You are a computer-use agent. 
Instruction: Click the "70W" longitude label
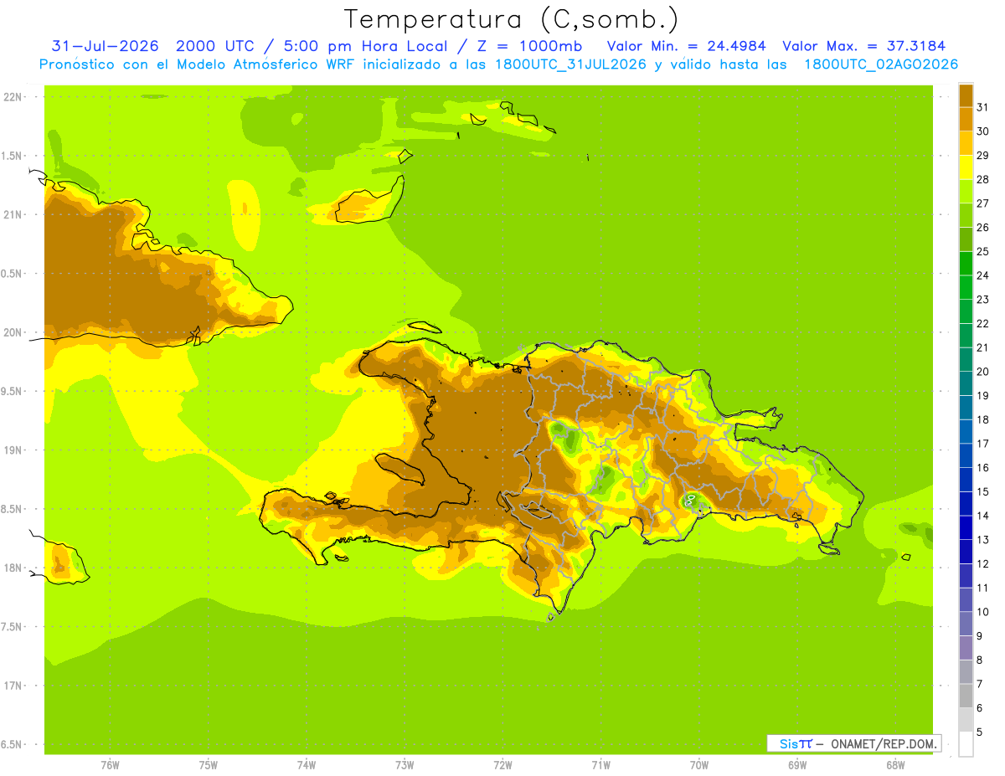(699, 764)
